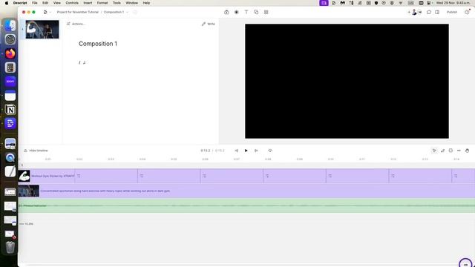Click the Concentrated sportsman video clip label
Image resolution: width=475 pixels, height=267 pixels.
(x=105, y=191)
